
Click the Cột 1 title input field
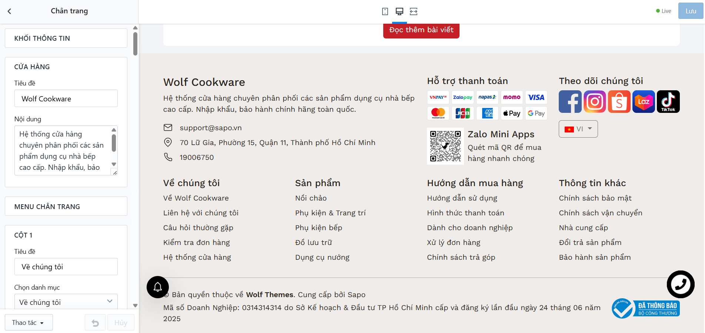coord(66,266)
